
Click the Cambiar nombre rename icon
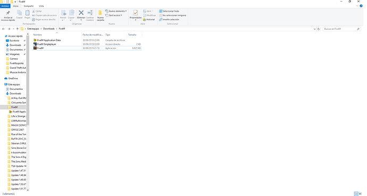(x=90, y=13)
